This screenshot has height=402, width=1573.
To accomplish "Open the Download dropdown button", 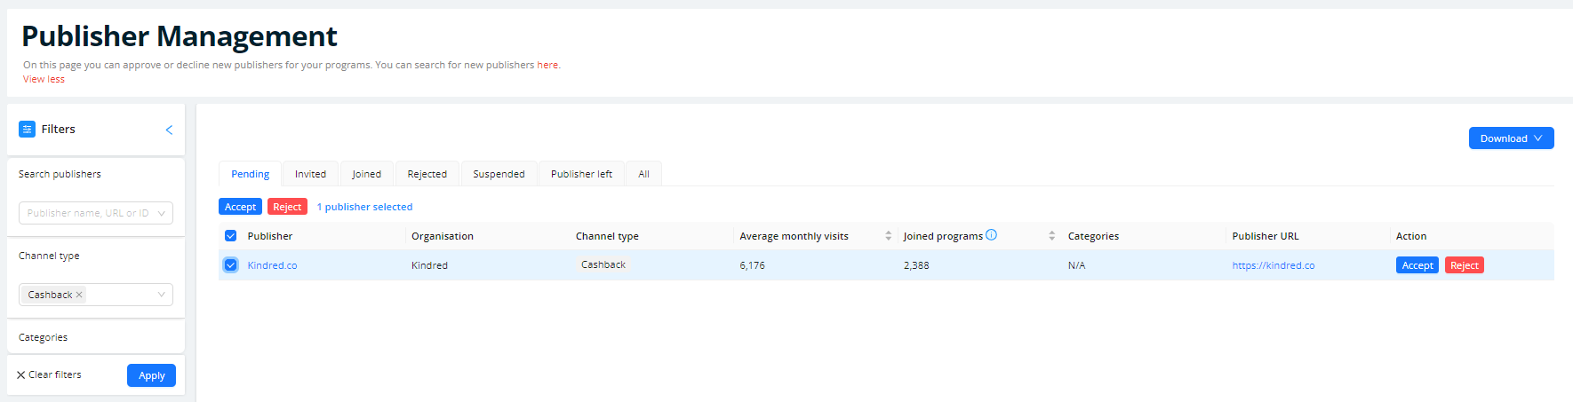I will [1511, 138].
